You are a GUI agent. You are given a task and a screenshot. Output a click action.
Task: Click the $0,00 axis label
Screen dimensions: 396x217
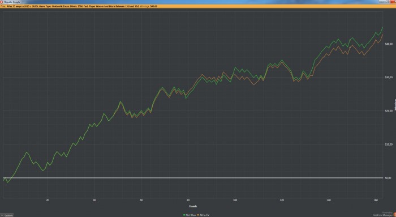(x=388, y=178)
